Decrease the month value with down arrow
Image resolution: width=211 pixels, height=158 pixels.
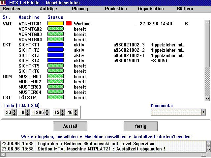[x=27, y=114]
